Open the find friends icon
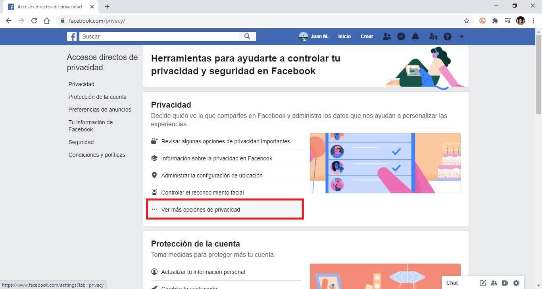This screenshot has width=542, height=289. click(x=433, y=37)
